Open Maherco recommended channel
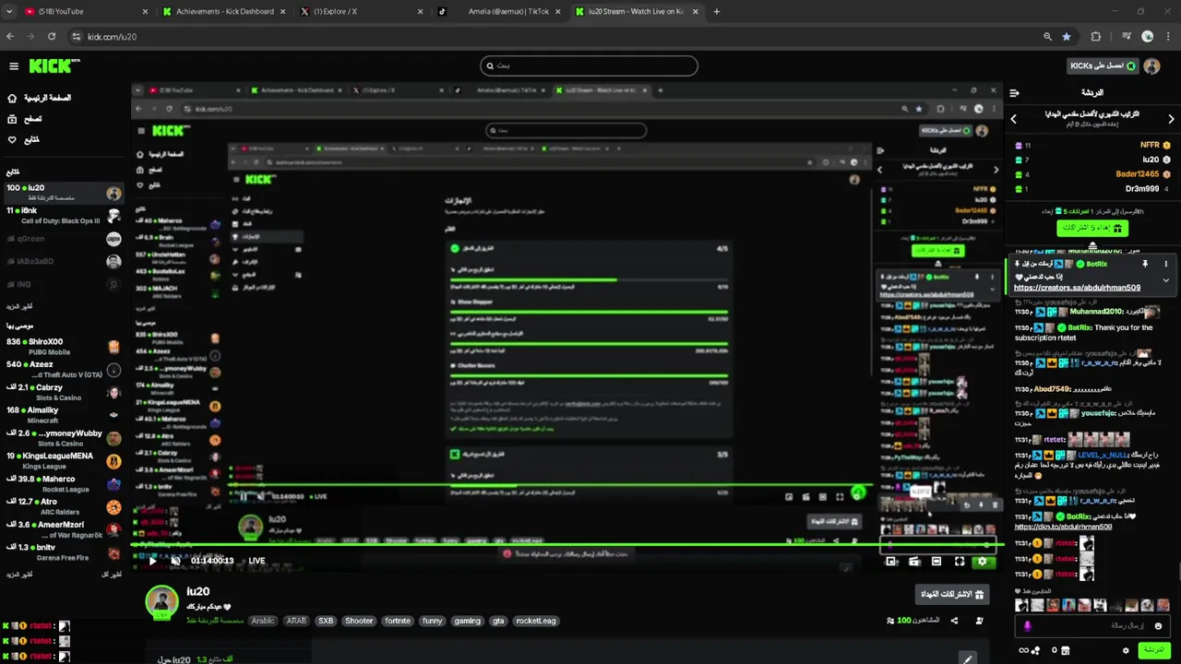 pos(63,483)
